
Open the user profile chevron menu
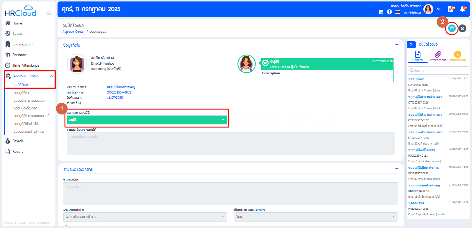(x=439, y=9)
